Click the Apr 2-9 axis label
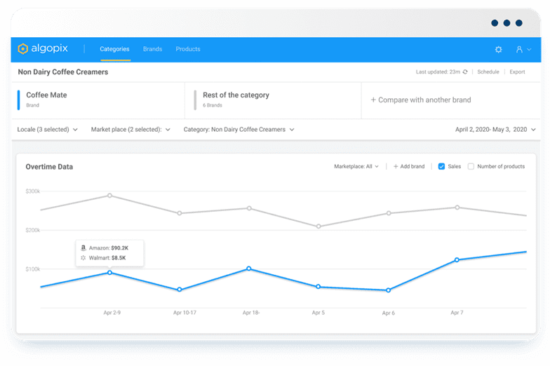 112,313
